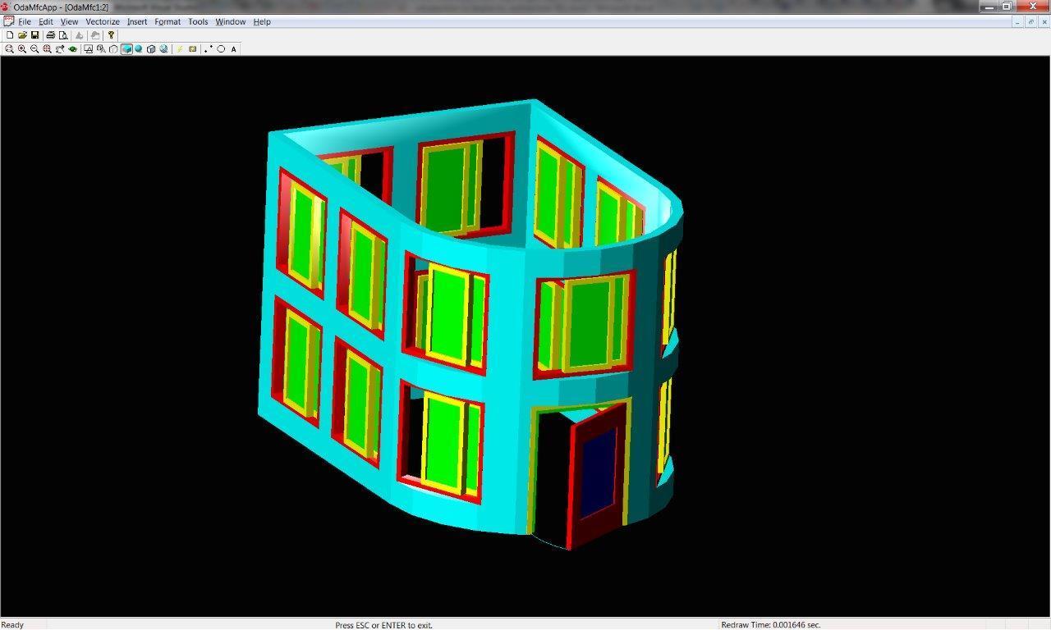The image size is (1051, 630).
Task: Restore down the inner document window
Action: pyautogui.click(x=1030, y=22)
